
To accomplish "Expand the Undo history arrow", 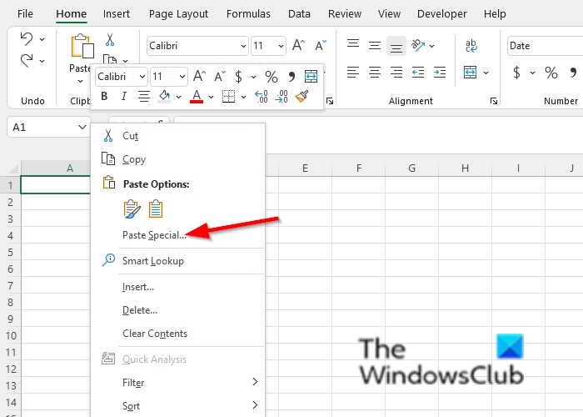I will tap(42, 39).
